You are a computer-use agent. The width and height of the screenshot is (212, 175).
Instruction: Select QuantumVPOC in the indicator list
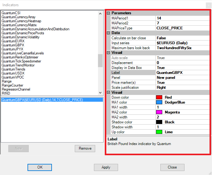13,77
